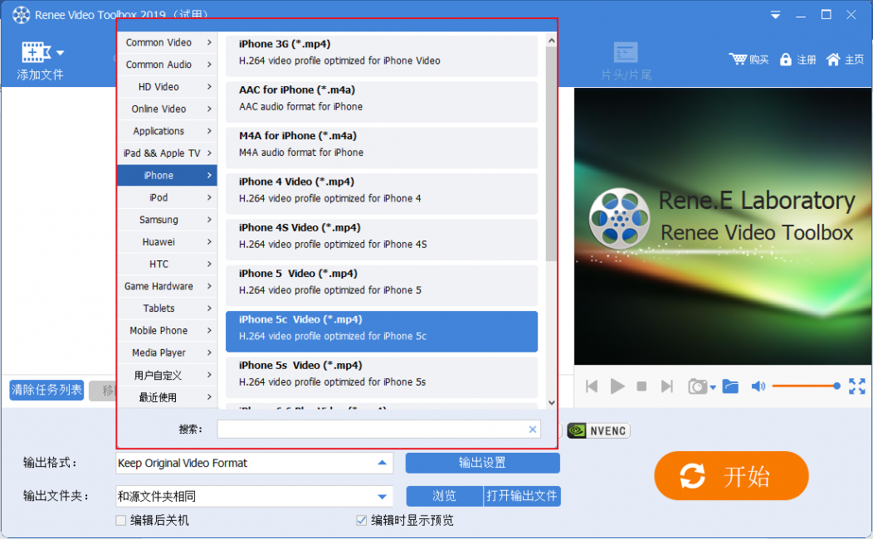Choose iPhone 4 Video (*.mp4) format

pos(382,193)
